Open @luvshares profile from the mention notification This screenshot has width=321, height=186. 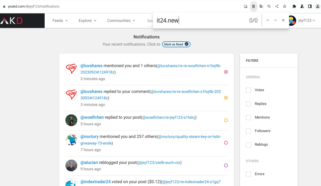[x=92, y=66]
